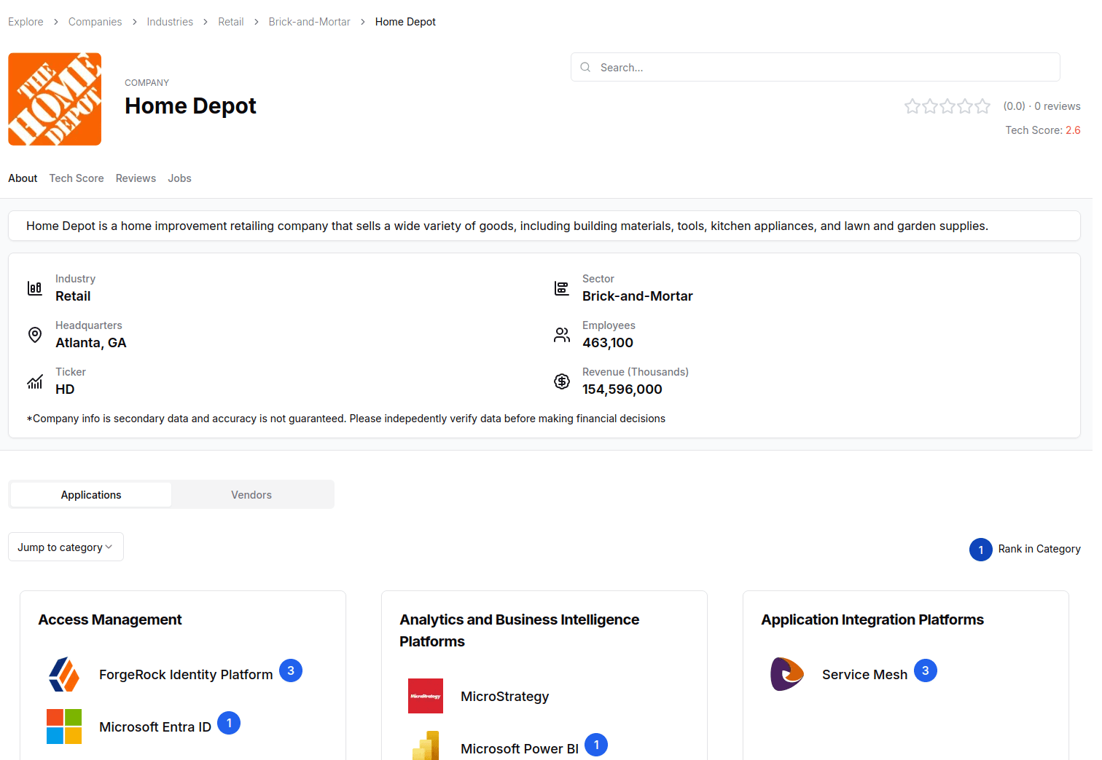Click the Microsoft Entra ID logo
This screenshot has width=1102, height=760.
pyautogui.click(x=64, y=727)
